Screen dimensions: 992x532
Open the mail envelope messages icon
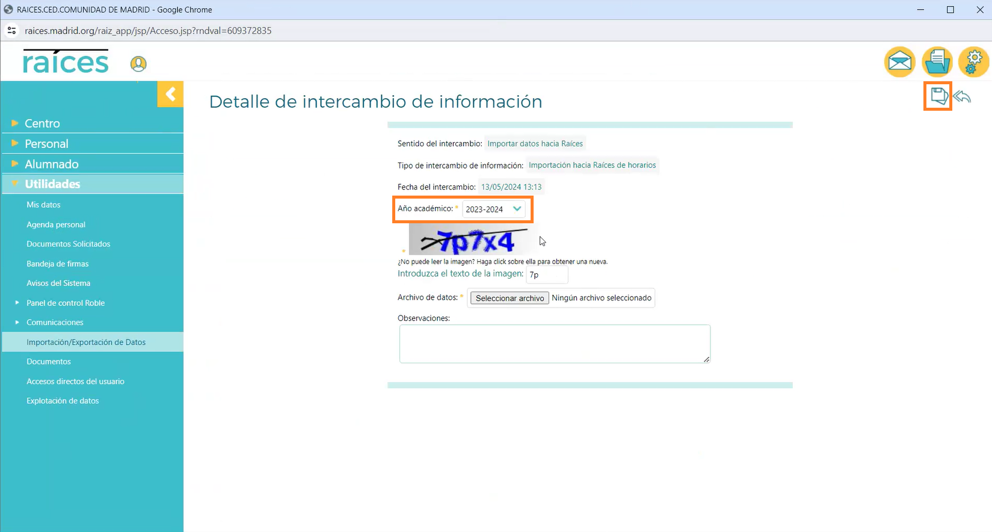tap(899, 61)
